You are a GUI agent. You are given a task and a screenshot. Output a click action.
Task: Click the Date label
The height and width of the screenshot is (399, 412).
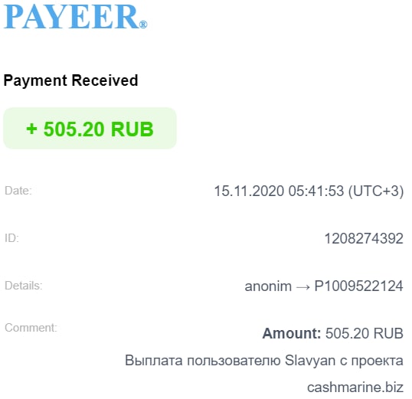click(18, 191)
